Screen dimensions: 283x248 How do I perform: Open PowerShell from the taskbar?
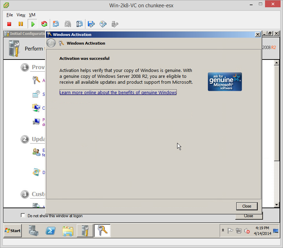click(51, 230)
